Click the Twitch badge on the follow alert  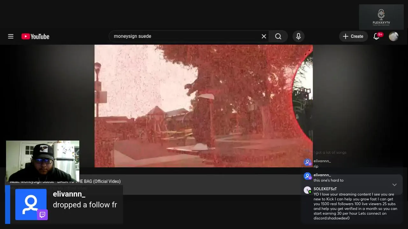tap(42, 215)
